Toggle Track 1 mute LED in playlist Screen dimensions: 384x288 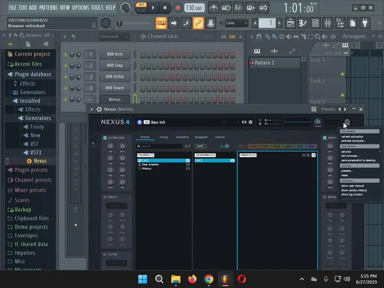point(342,74)
